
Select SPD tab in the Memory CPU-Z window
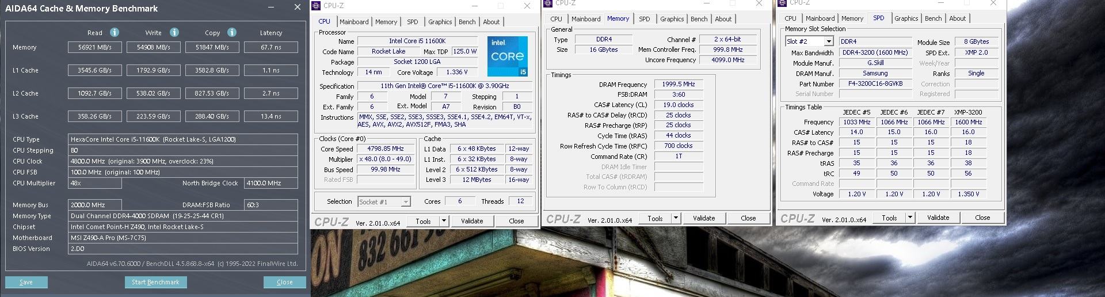point(645,19)
